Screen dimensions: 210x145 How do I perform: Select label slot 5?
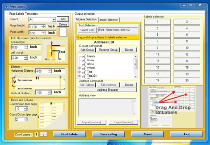157,35
